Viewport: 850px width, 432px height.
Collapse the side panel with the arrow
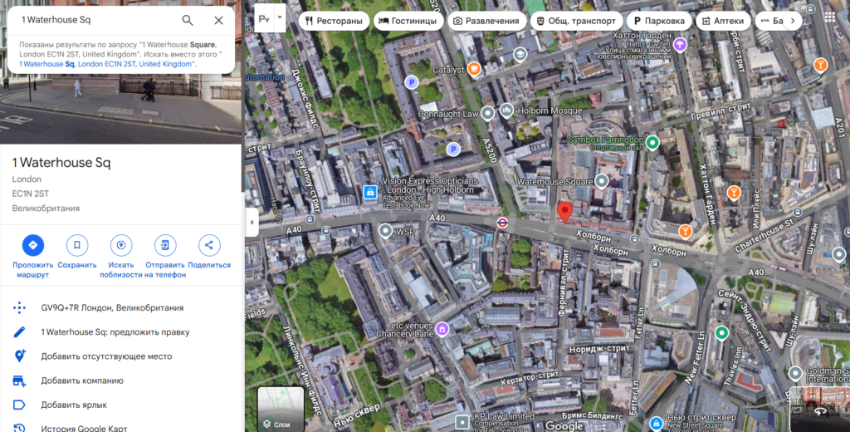251,222
